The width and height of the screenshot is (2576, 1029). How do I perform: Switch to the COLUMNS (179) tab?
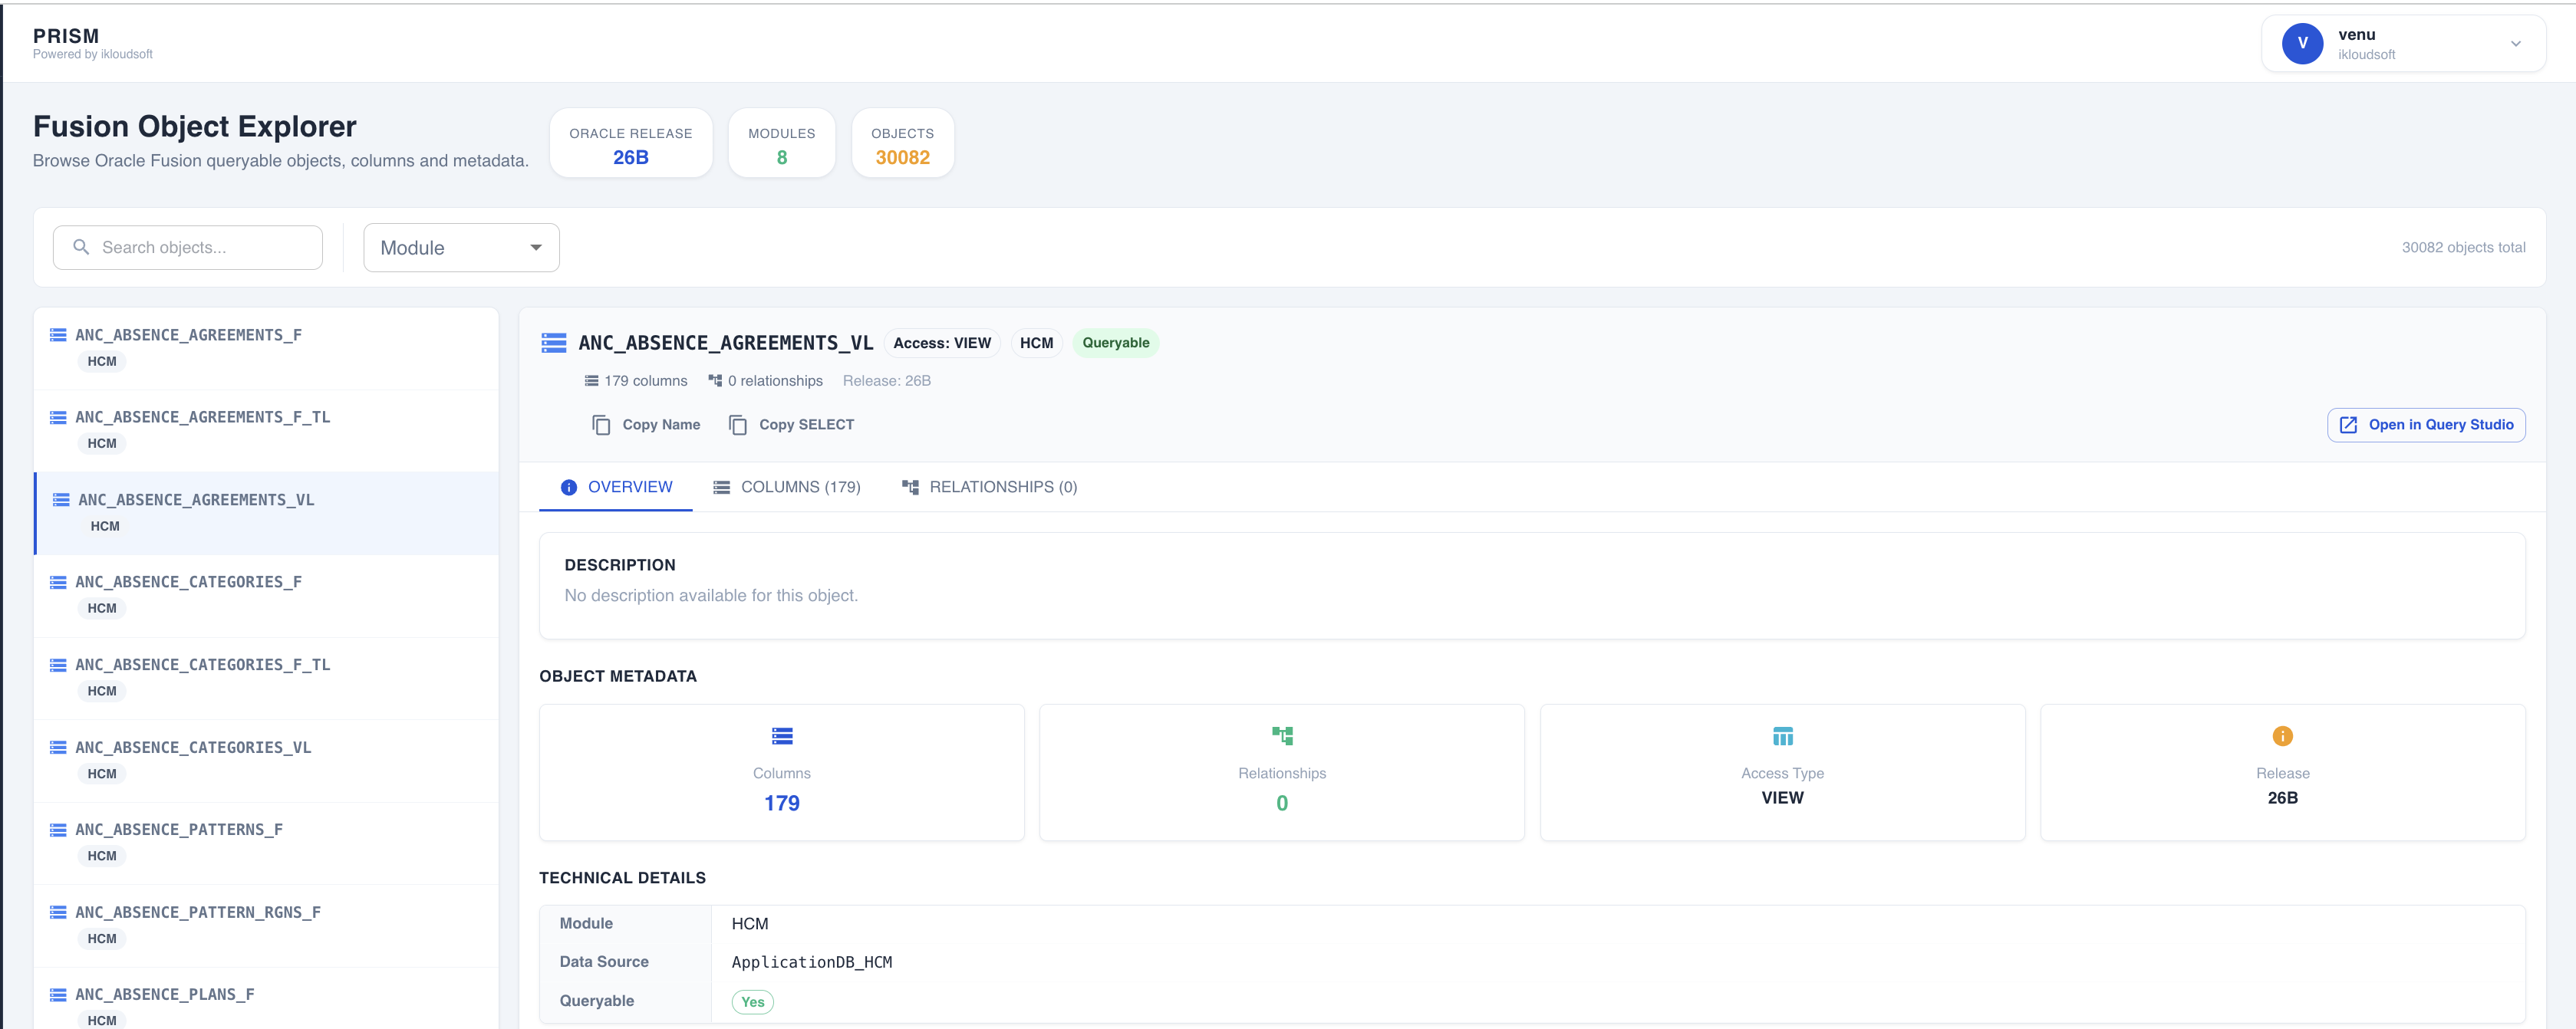click(x=787, y=487)
